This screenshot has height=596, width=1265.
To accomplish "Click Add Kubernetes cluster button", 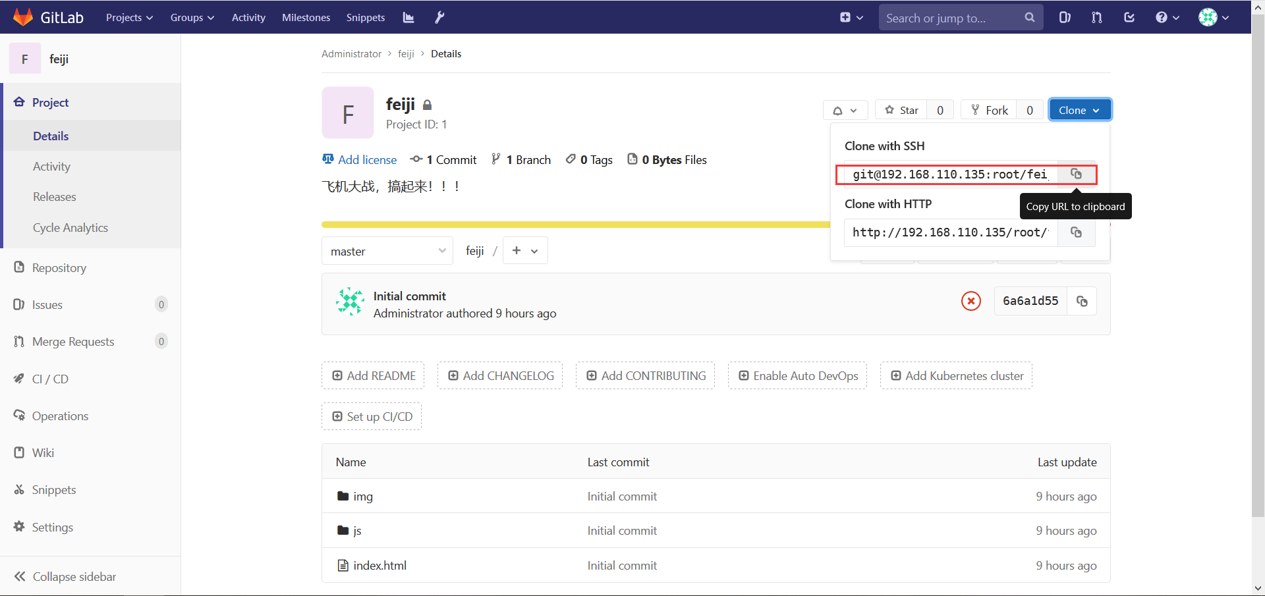I will (956, 376).
